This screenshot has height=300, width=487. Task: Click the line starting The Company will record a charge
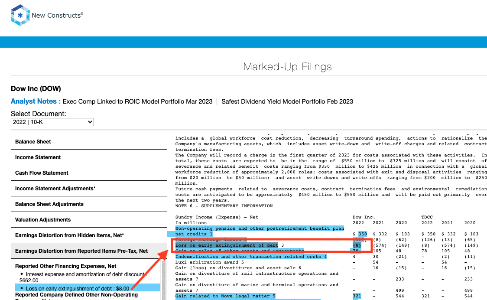[x=331, y=155]
